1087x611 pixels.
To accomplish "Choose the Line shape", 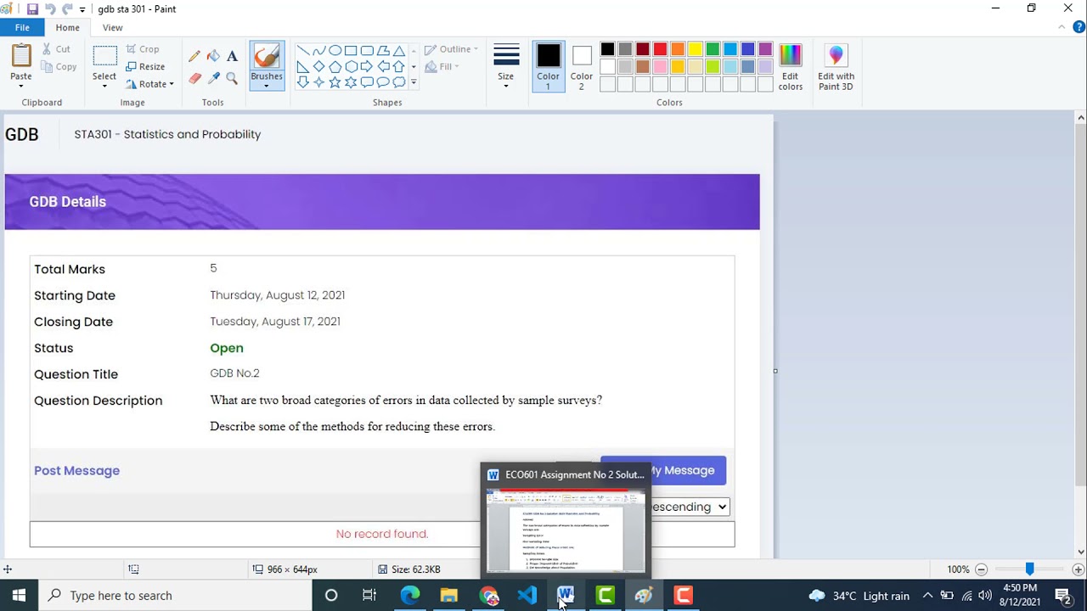I will pyautogui.click(x=303, y=51).
